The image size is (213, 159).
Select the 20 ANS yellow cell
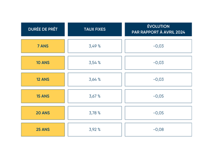[43, 113]
